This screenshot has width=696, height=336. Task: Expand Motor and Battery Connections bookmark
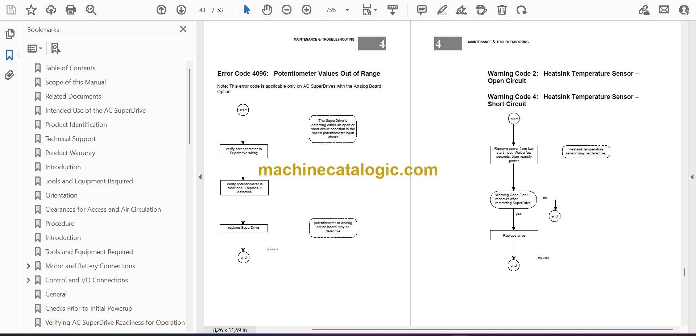[x=28, y=266]
